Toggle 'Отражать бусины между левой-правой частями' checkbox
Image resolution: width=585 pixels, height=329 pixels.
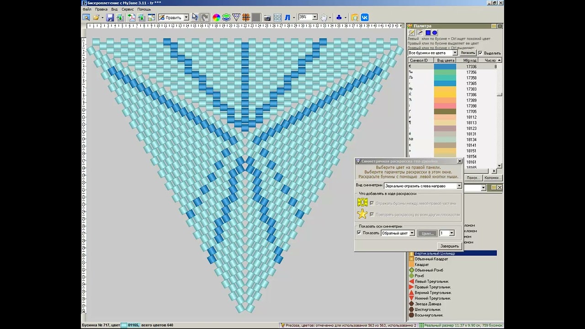pyautogui.click(x=372, y=203)
